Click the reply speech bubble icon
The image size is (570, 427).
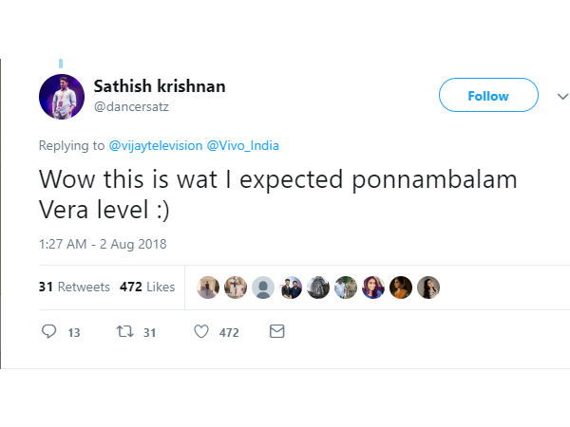tap(50, 332)
